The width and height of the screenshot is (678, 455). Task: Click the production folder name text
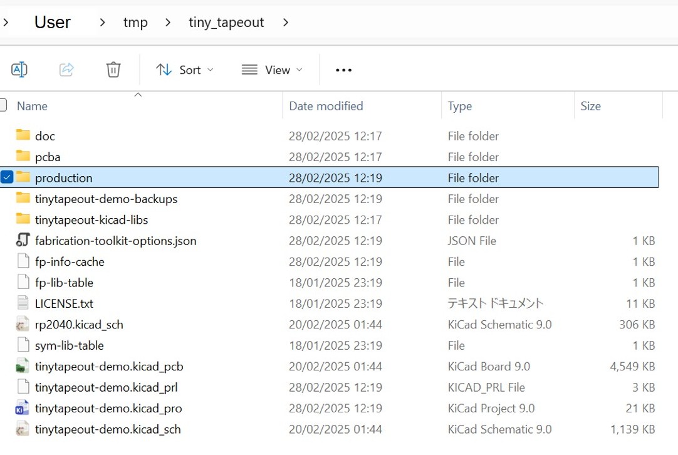pyautogui.click(x=64, y=178)
